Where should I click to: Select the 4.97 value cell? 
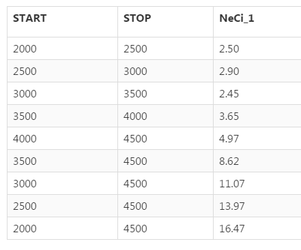pos(257,138)
